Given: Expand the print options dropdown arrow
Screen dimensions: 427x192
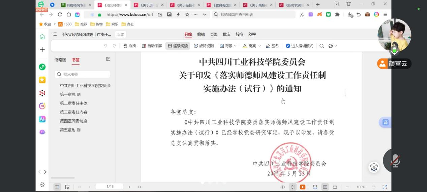Looking at the screenshot, I should tap(336, 46).
